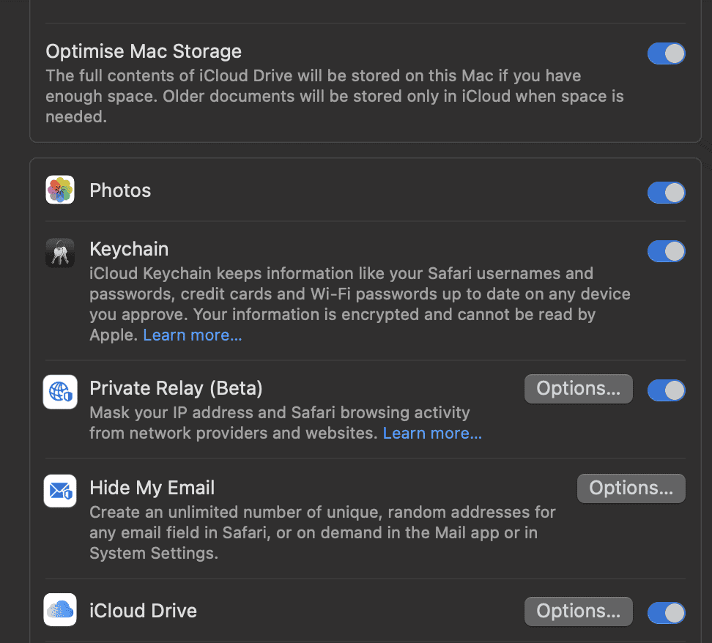The height and width of the screenshot is (643, 712).
Task: Open Hide My Email Options
Action: click(631, 488)
